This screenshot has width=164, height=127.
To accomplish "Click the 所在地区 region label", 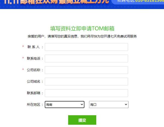I will 33,105.
